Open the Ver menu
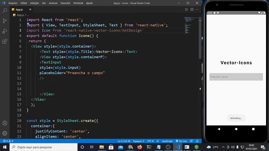The height and width of the screenshot is (151, 269). 44,3
